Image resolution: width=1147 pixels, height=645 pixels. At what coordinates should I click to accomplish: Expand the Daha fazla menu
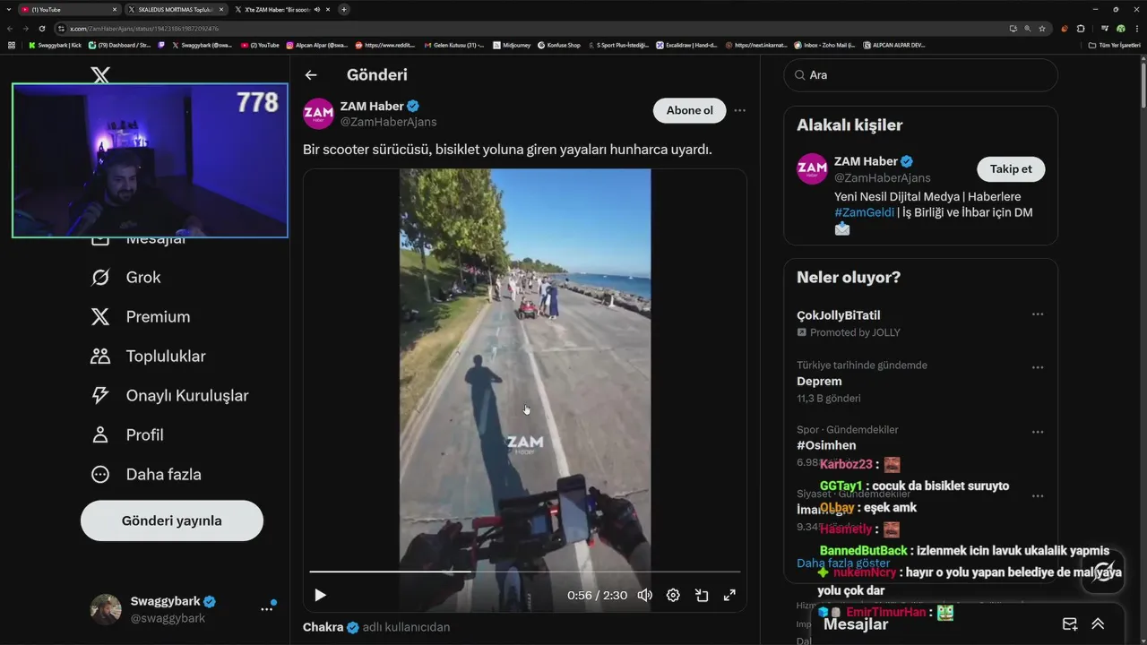tap(146, 475)
